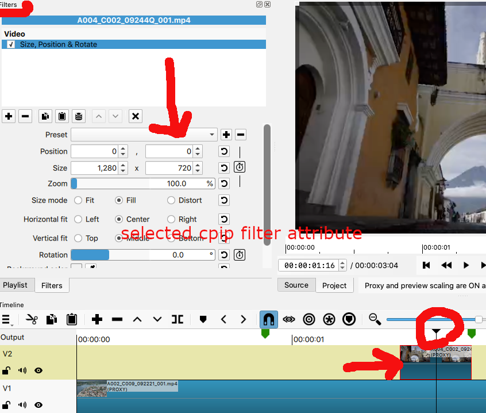This screenshot has height=413, width=486.
Task: Toggle keyframes stopwatch for Size
Action: tap(240, 168)
